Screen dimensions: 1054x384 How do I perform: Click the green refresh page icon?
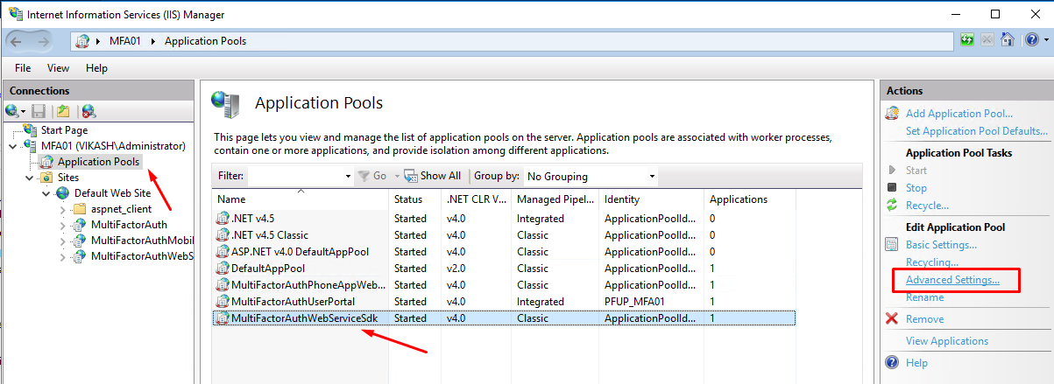967,40
